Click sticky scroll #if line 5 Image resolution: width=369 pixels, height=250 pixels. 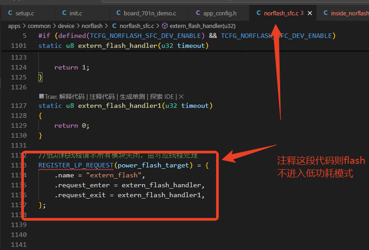(x=187, y=36)
